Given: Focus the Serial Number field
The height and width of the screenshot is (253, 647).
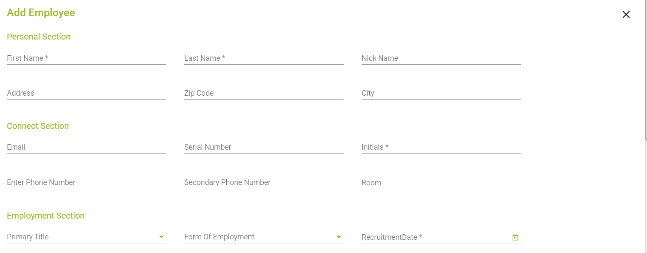Looking at the screenshot, I should pyautogui.click(x=264, y=147).
